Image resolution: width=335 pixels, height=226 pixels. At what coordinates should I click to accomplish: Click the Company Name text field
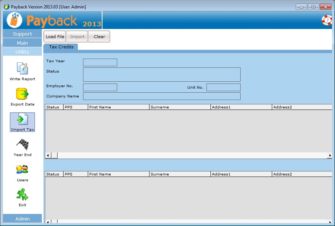[162, 96]
